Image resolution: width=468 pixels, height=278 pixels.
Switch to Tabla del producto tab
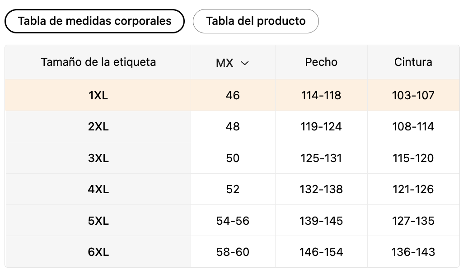(x=256, y=21)
